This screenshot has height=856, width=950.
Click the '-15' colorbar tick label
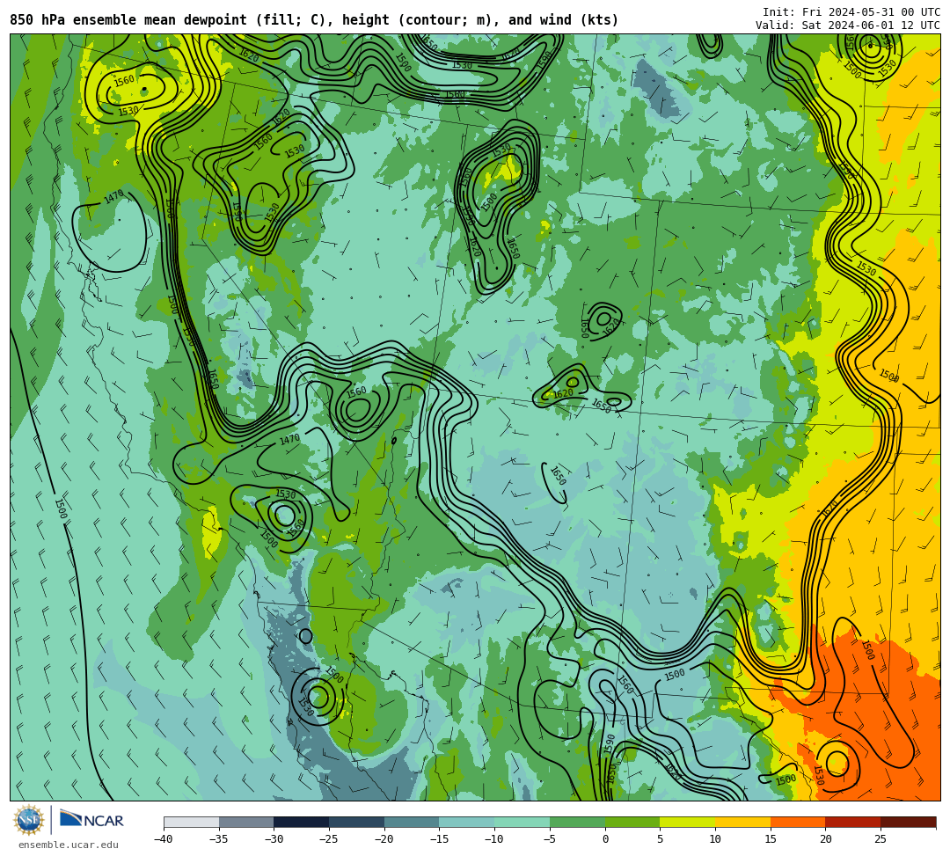[x=439, y=839]
